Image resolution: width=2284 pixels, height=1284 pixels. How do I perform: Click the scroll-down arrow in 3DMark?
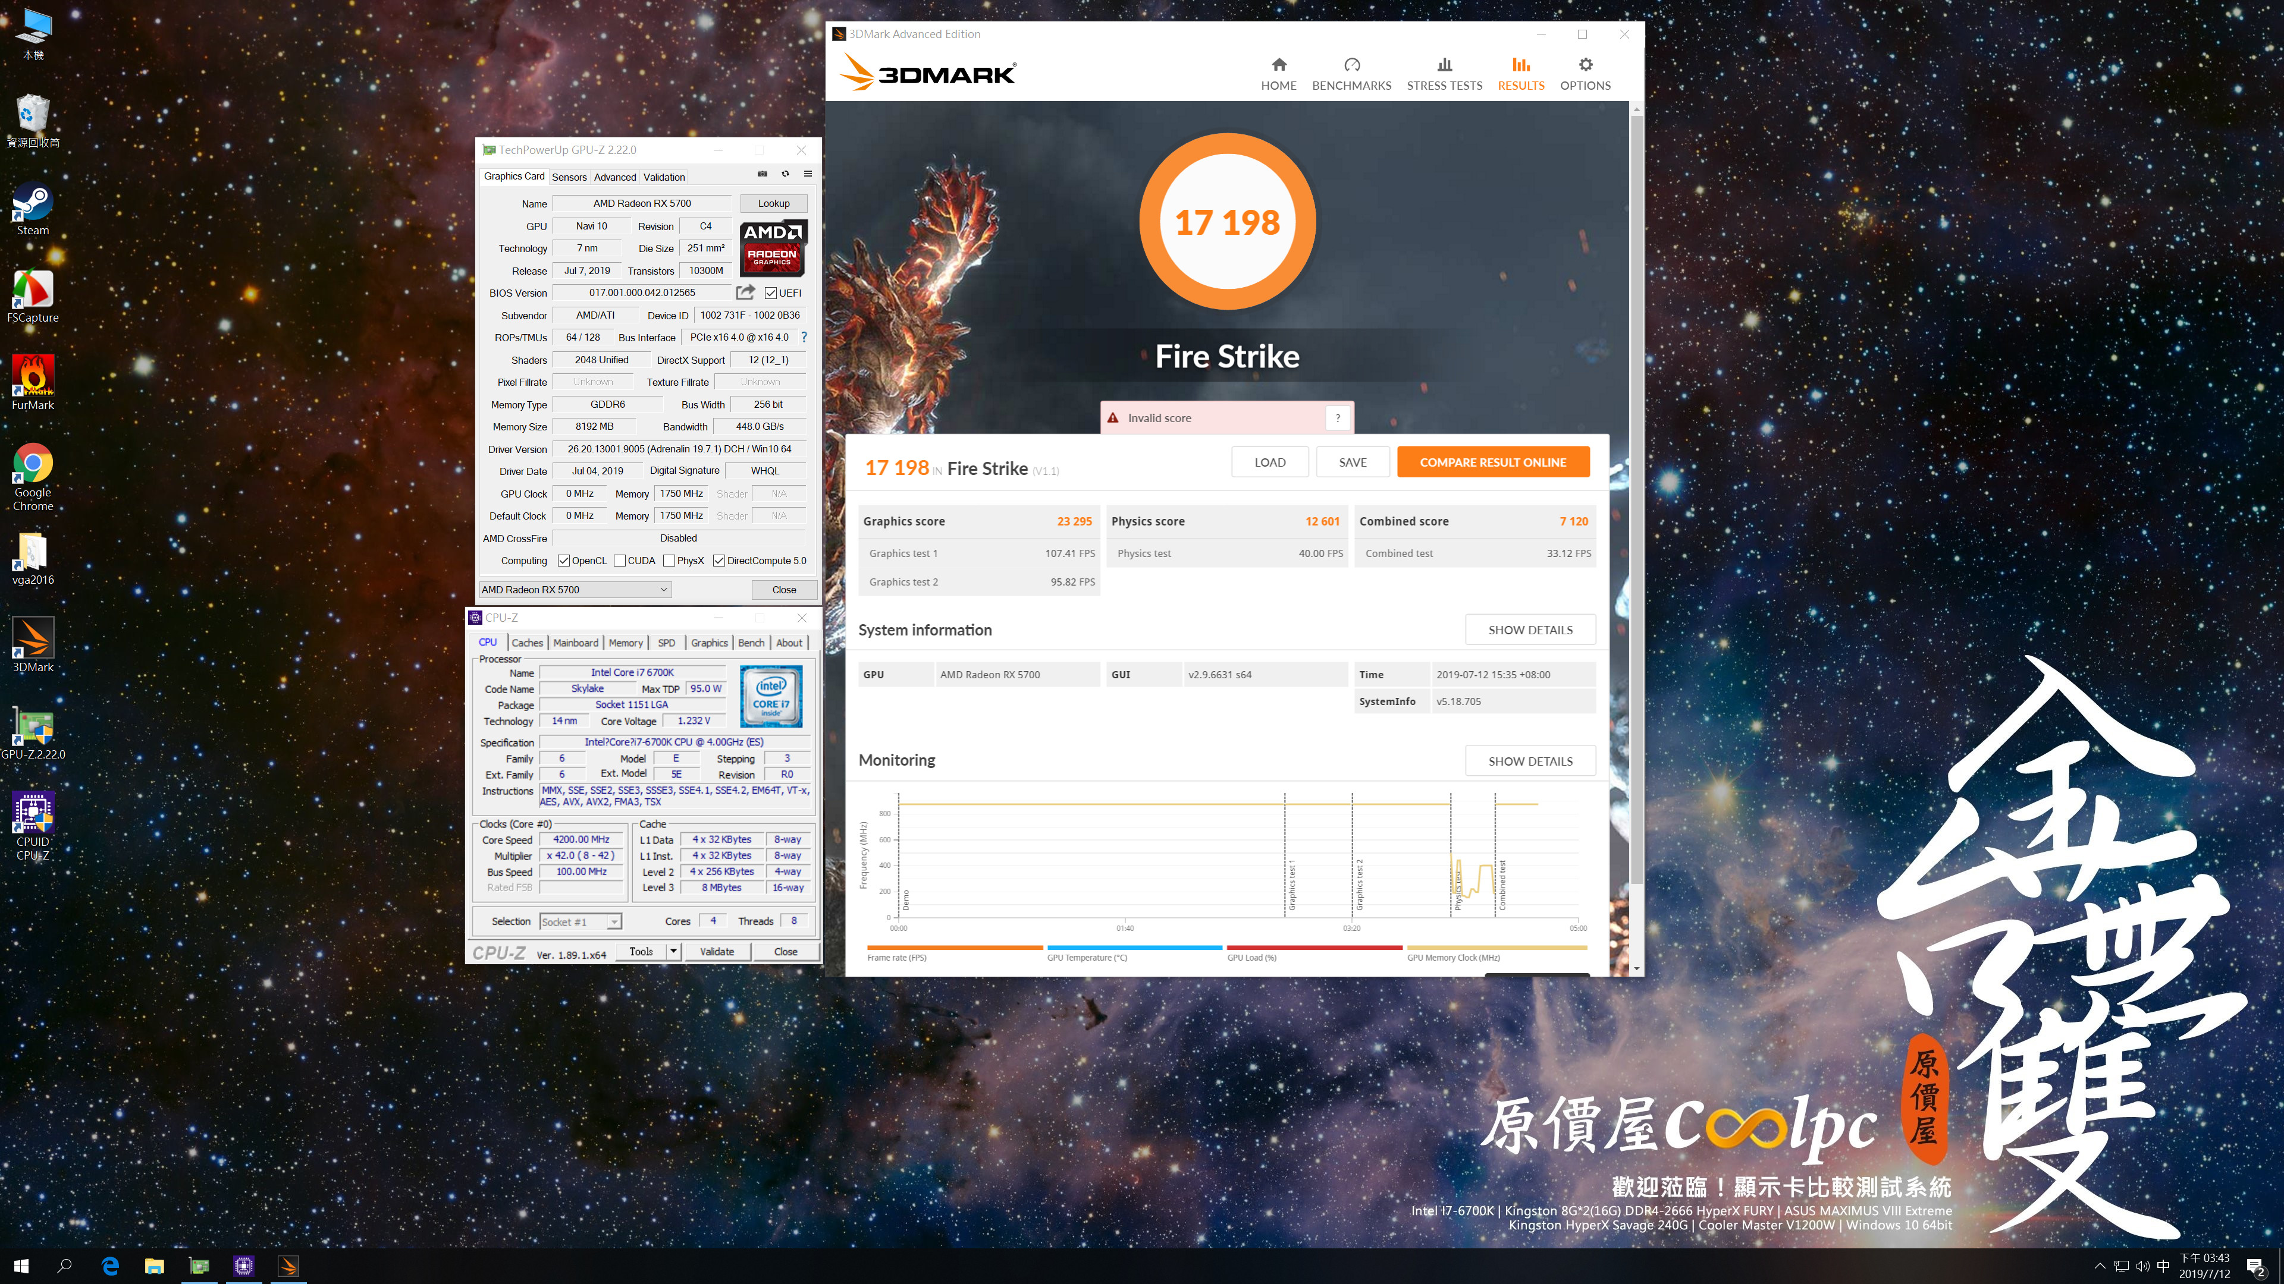[x=1637, y=968]
